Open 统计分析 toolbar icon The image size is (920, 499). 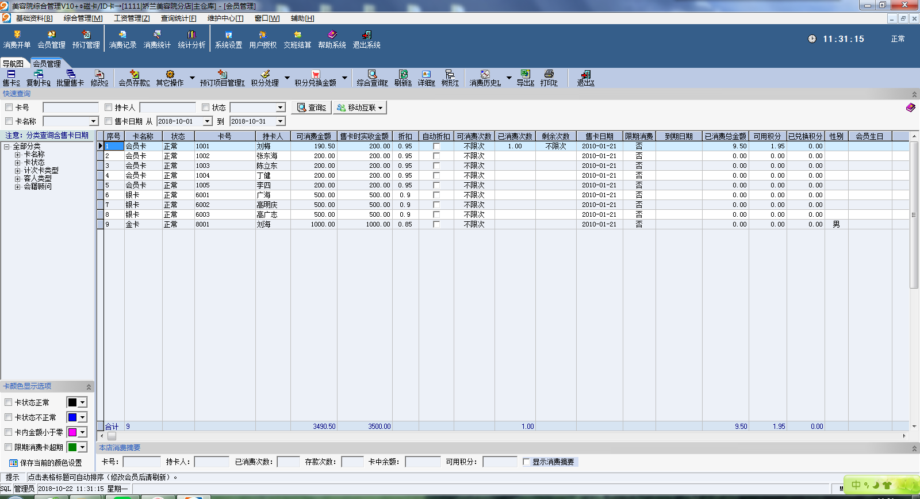pyautogui.click(x=192, y=39)
